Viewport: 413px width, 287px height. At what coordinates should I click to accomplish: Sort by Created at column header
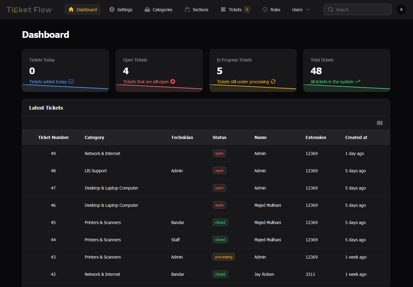pyautogui.click(x=356, y=137)
